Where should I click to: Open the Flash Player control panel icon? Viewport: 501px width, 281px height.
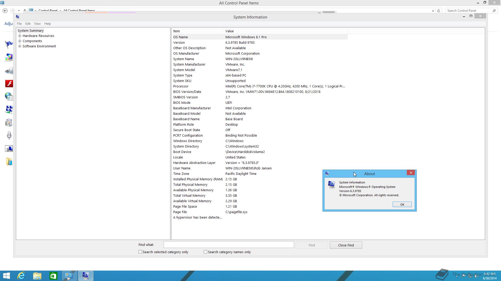pos(9,84)
